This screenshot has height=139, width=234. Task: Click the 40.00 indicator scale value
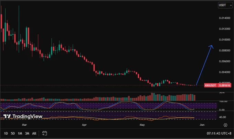tap(222, 117)
